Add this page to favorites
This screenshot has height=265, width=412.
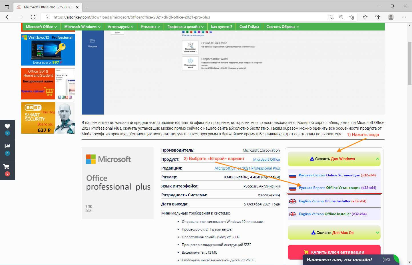[351, 17]
